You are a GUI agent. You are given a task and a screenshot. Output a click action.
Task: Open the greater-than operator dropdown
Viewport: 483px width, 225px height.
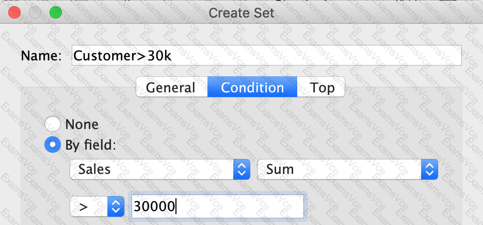(x=97, y=206)
